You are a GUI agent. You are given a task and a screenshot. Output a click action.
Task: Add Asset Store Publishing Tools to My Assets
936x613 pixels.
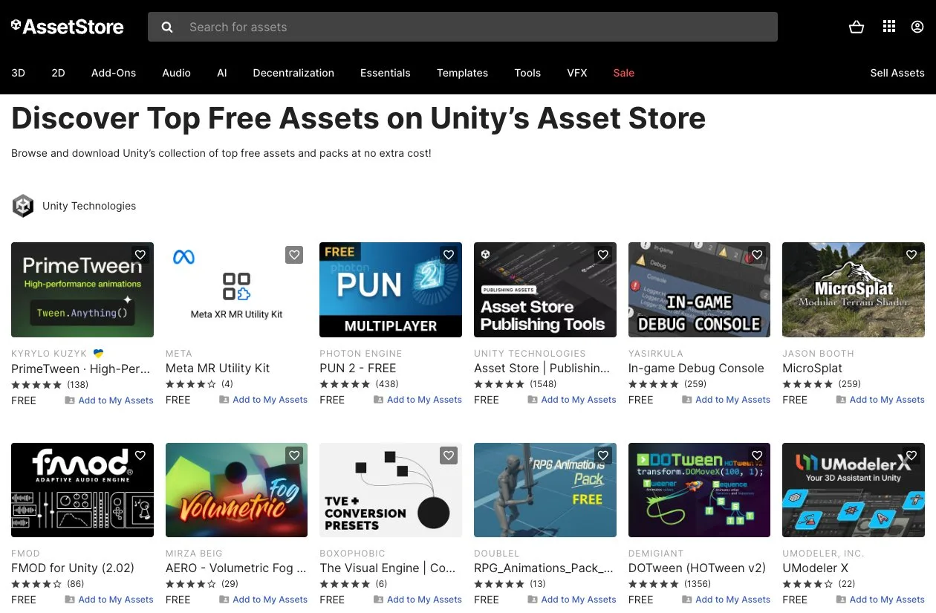tap(572, 400)
